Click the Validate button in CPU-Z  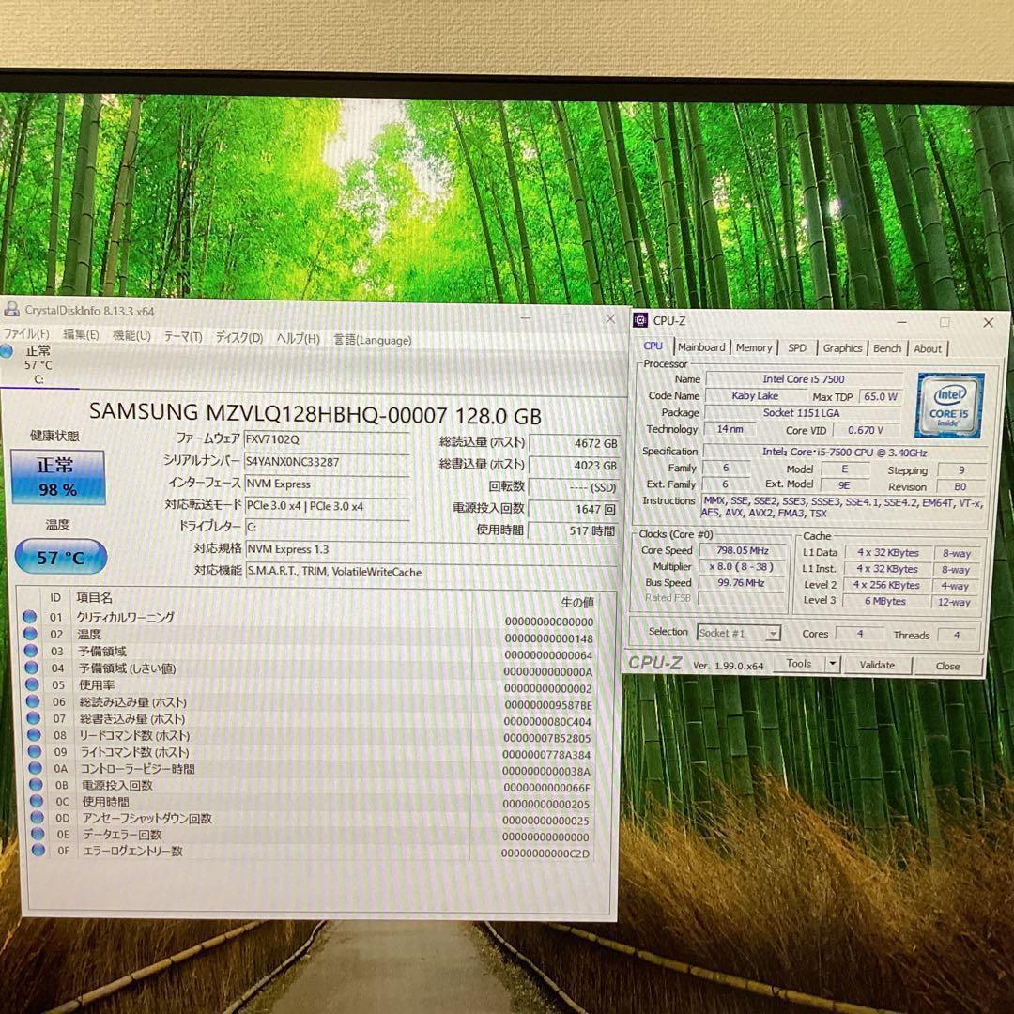[x=879, y=664]
